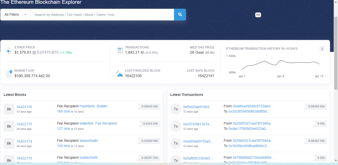The image size is (338, 165).
Task: Click the Bk icon for block 16422176
Action: (9, 109)
